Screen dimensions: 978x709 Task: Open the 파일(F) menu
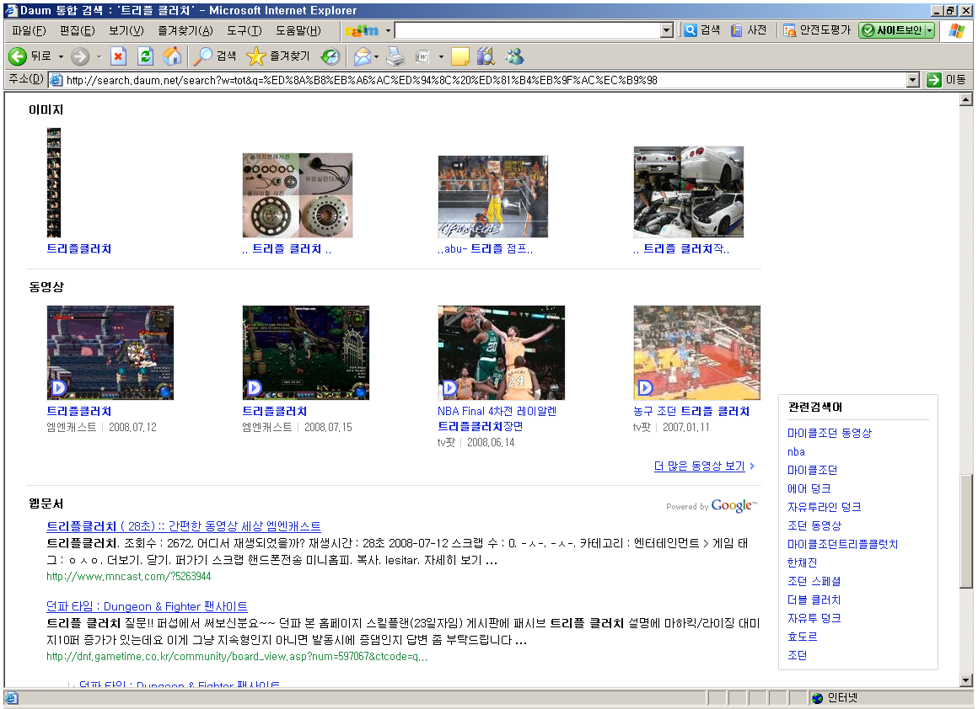click(30, 30)
